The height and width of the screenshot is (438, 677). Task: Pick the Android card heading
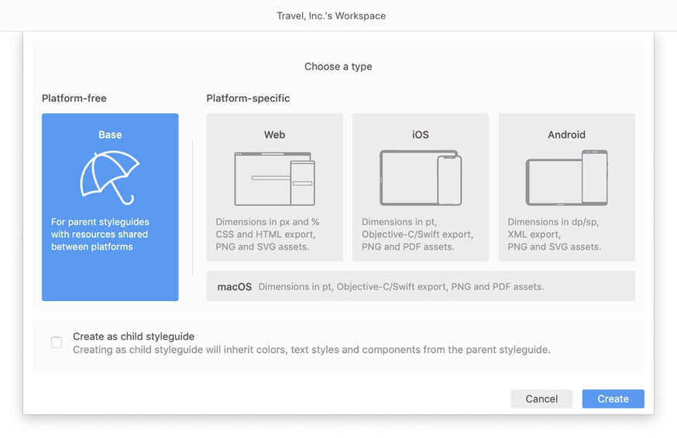tap(566, 135)
